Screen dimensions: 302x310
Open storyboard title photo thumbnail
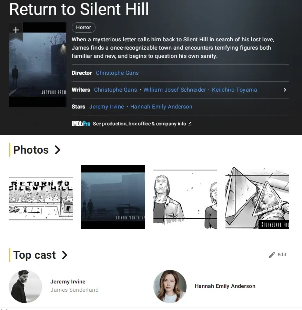41,198
